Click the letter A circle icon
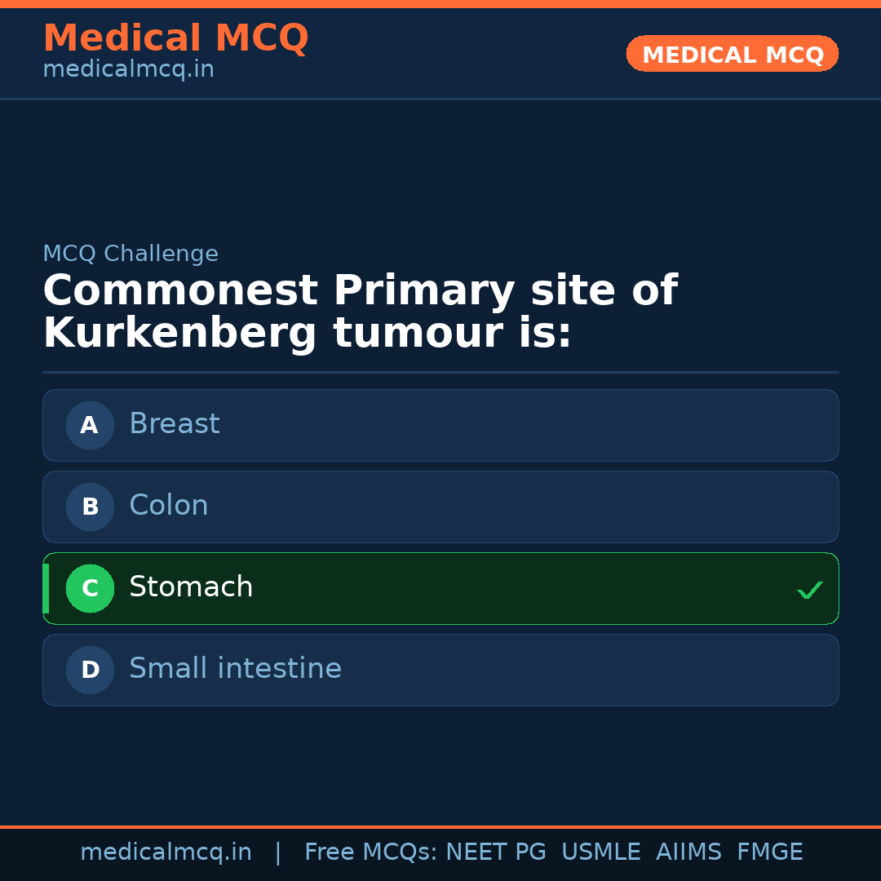881x881 pixels. click(90, 425)
